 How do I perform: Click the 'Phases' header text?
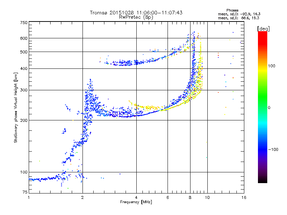pos(232,10)
